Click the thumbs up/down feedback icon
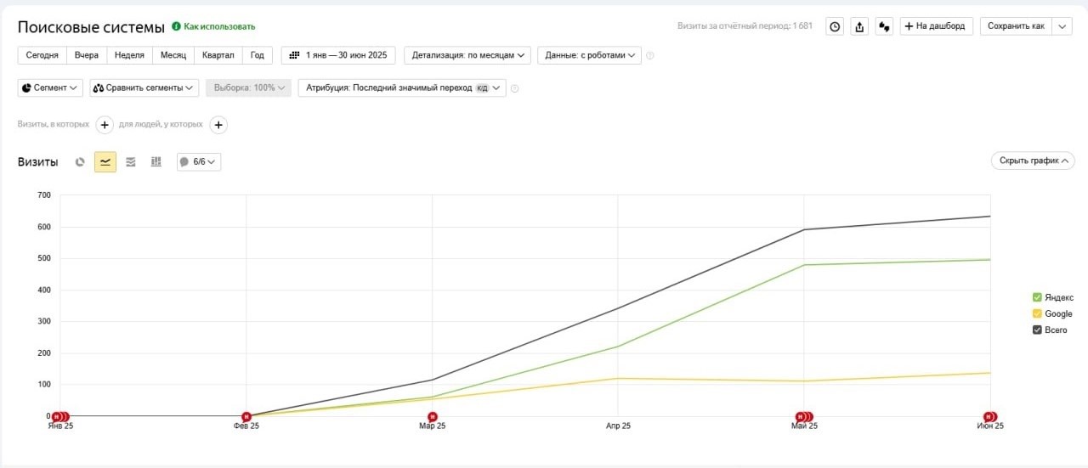1088x468 pixels. [884, 26]
